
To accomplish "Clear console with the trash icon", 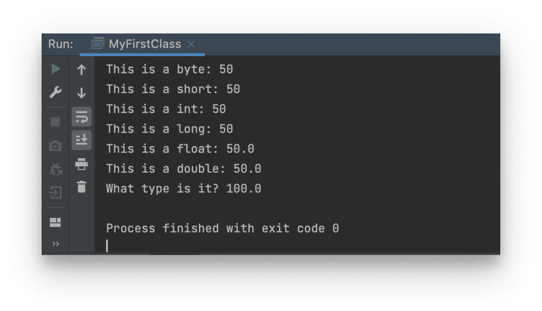I will [81, 187].
